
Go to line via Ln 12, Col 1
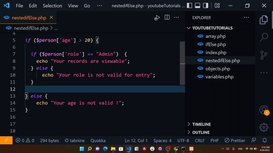coord(136,141)
